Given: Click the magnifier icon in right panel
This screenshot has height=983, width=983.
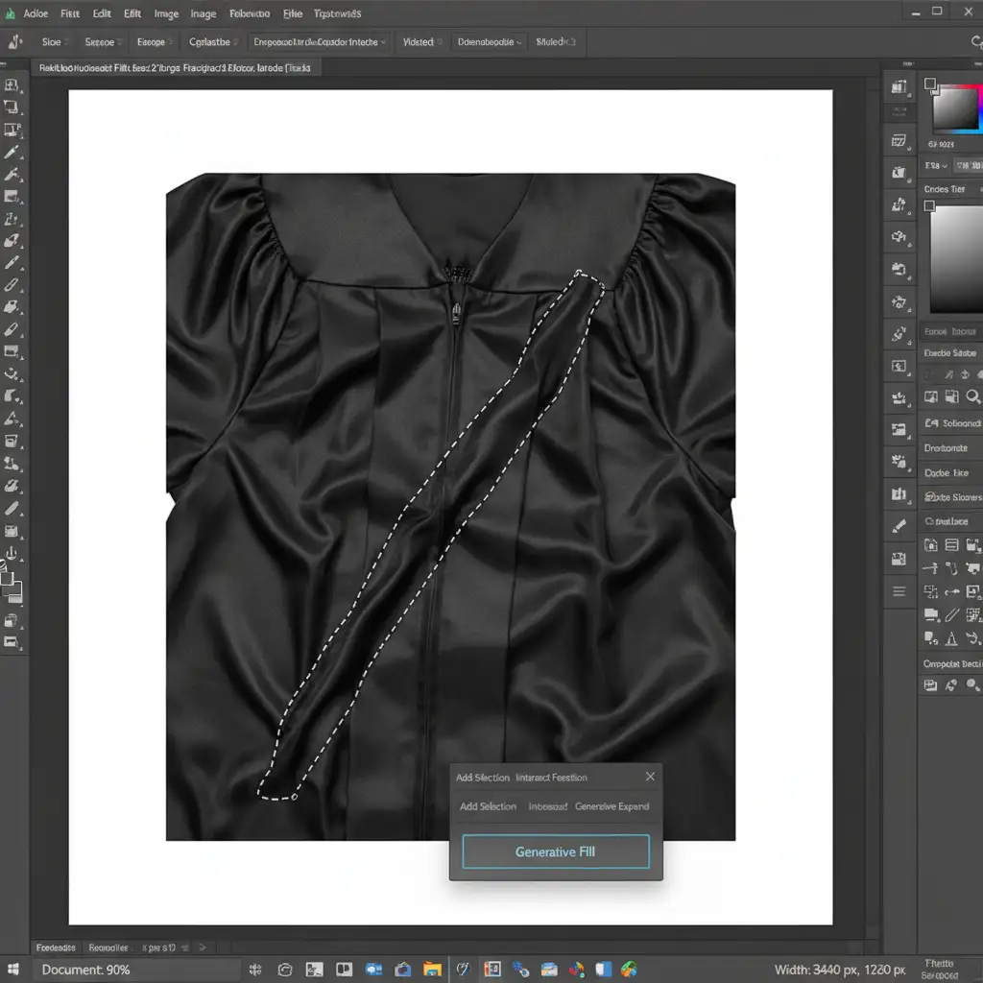Looking at the screenshot, I should [x=973, y=396].
